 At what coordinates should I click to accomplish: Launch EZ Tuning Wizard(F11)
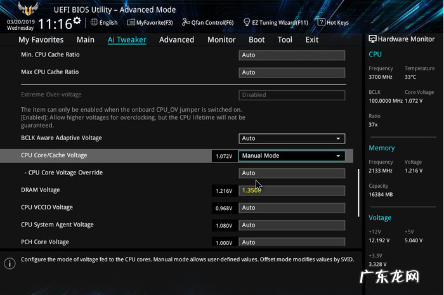[276, 22]
